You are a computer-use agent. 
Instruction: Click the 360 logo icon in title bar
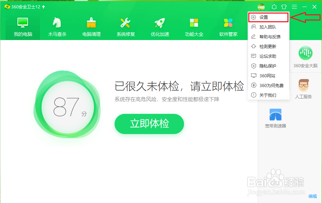[x=7, y=7]
